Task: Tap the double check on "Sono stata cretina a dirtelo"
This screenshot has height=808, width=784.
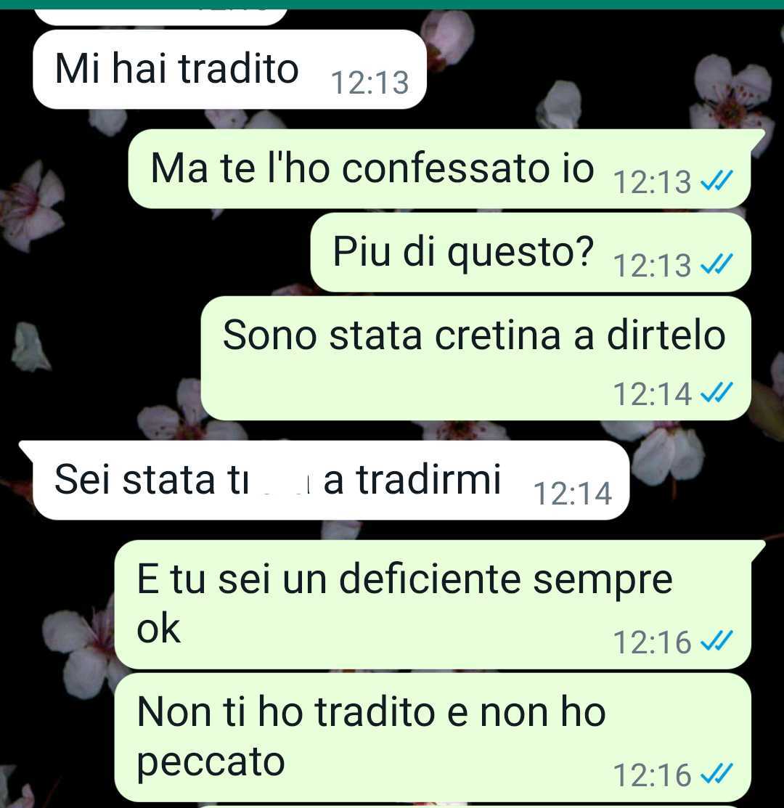Action: click(716, 393)
